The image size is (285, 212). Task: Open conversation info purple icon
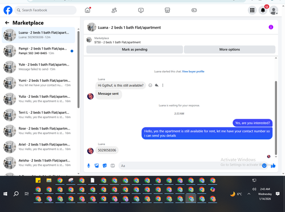click(x=271, y=27)
